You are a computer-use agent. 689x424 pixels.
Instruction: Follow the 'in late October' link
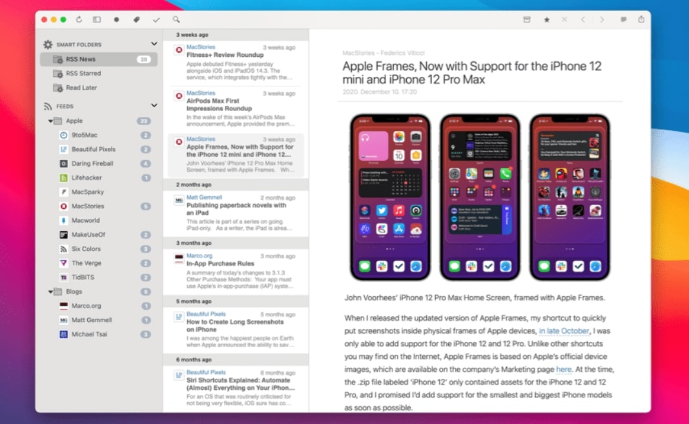click(x=564, y=331)
